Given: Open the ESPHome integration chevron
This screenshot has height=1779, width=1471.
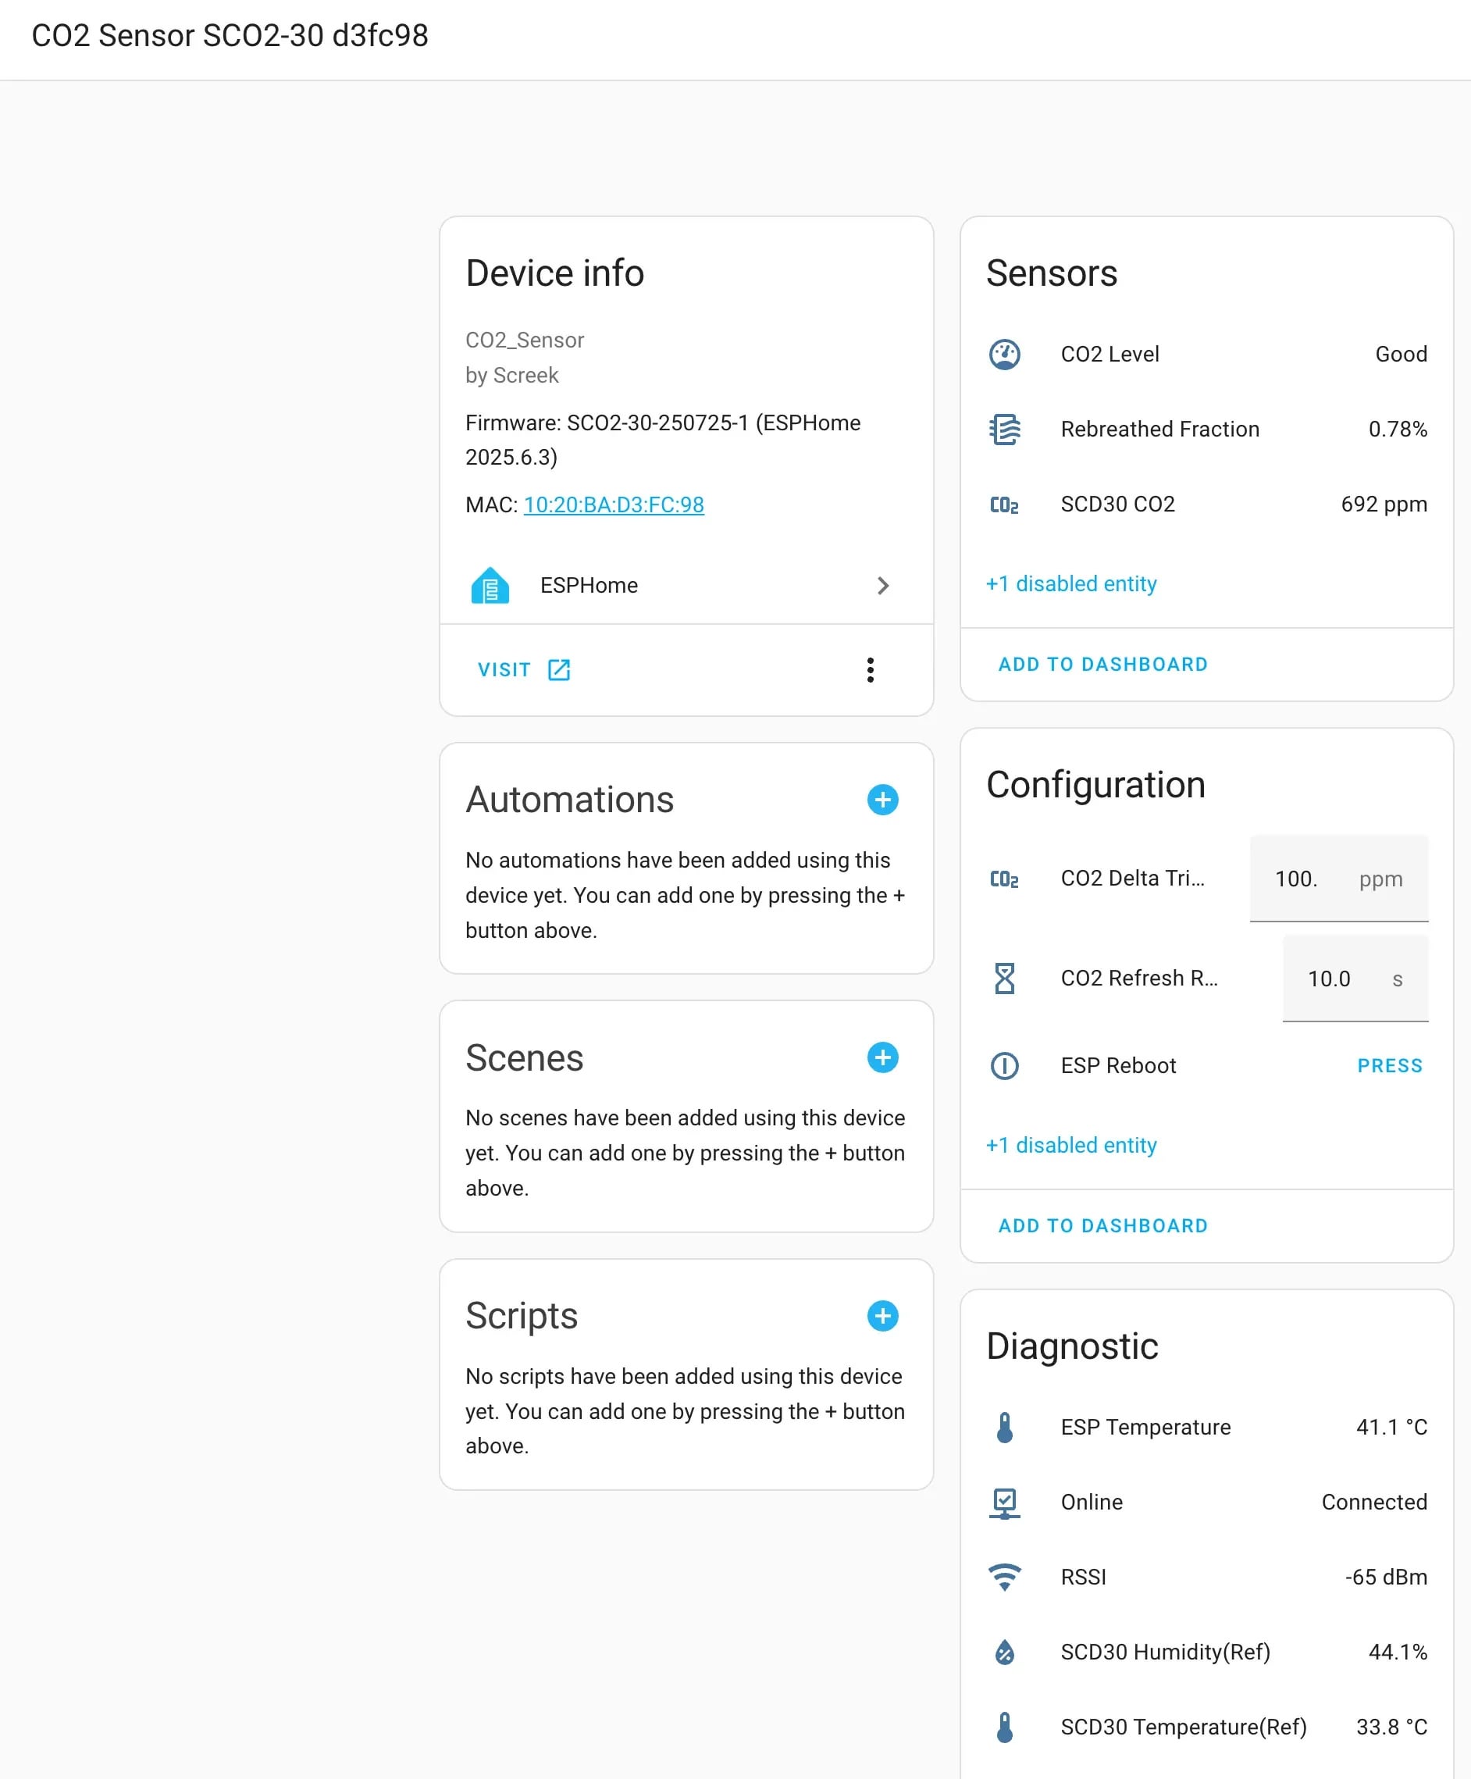Looking at the screenshot, I should (882, 586).
